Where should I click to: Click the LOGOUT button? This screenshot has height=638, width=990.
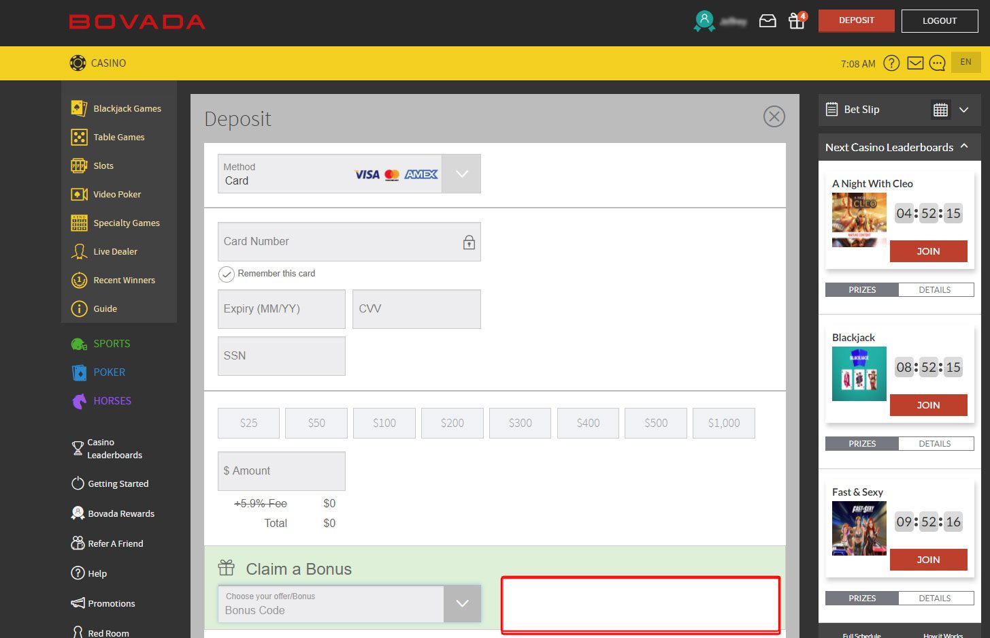point(940,21)
